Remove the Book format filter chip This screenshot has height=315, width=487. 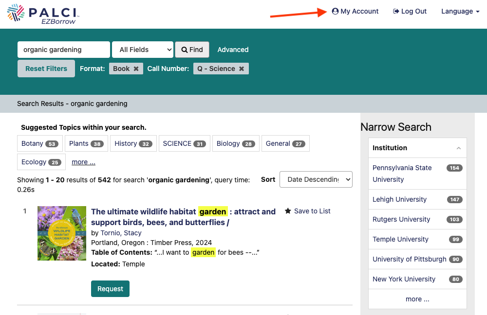tap(135, 69)
